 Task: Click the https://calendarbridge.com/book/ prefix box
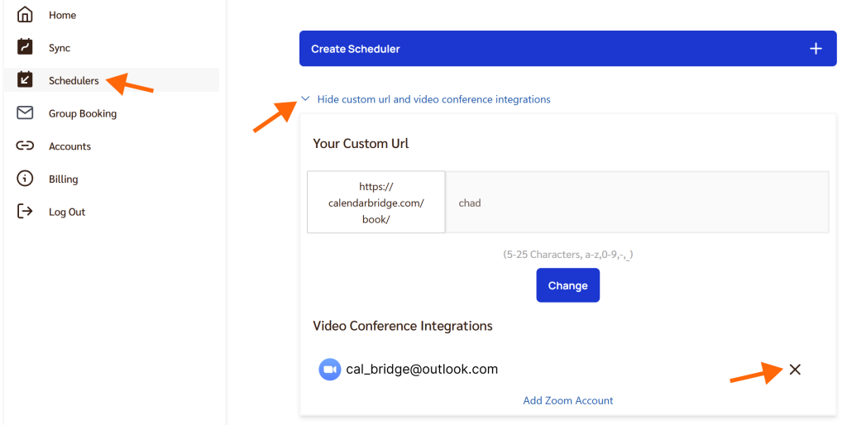[376, 202]
